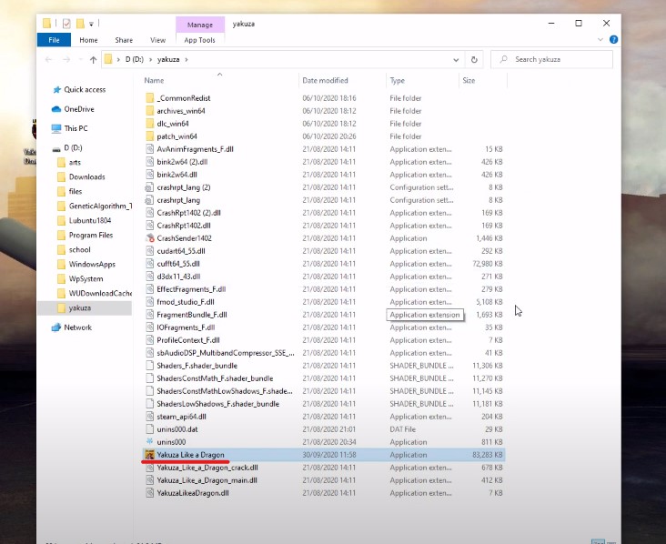Click the Shaders_F.shader_bundle file icon
This screenshot has height=544, width=666.
[149, 366]
